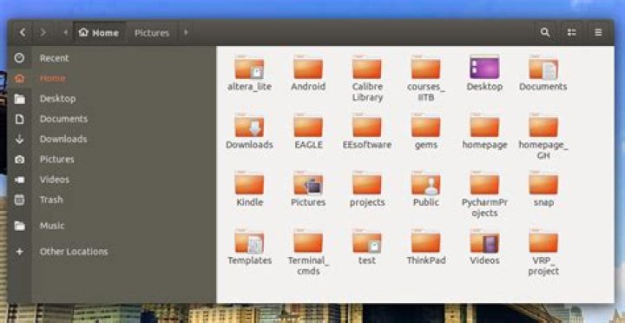625x323 pixels.
Task: Open Music in the sidebar
Action: [x=112, y=226]
